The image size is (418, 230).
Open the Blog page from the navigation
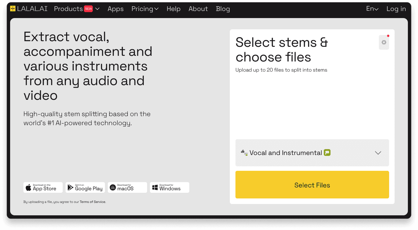coord(223,9)
